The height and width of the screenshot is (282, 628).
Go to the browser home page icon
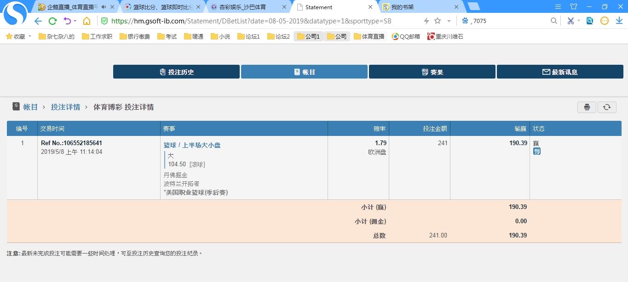point(86,21)
